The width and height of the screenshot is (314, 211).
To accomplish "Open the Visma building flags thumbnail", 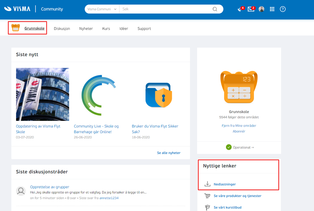I will (x=42, y=94).
